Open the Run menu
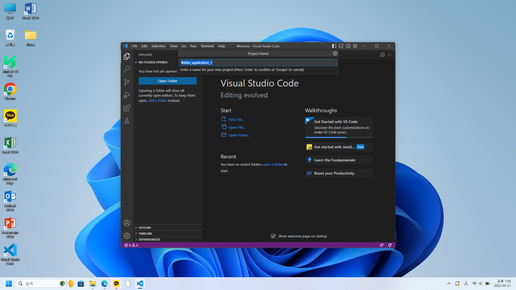Screen dimensions: 516x290 pos(193,46)
